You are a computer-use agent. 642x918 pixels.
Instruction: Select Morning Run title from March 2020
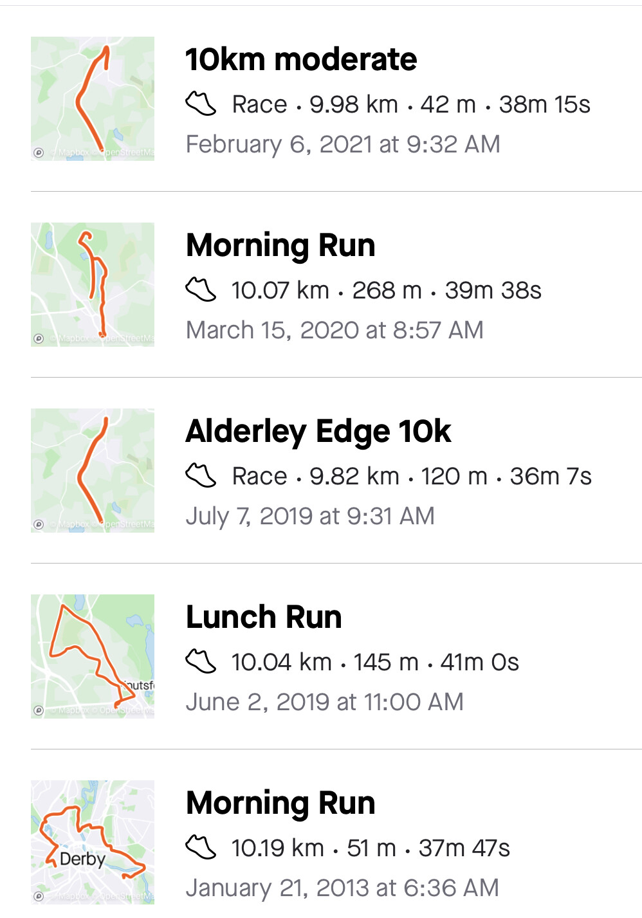[280, 246]
